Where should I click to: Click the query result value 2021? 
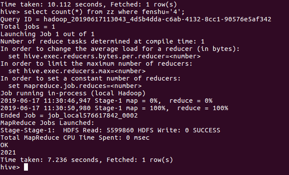pos(8,152)
